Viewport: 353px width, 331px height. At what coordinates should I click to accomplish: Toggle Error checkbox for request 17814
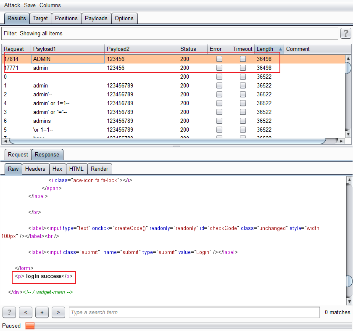(219, 59)
